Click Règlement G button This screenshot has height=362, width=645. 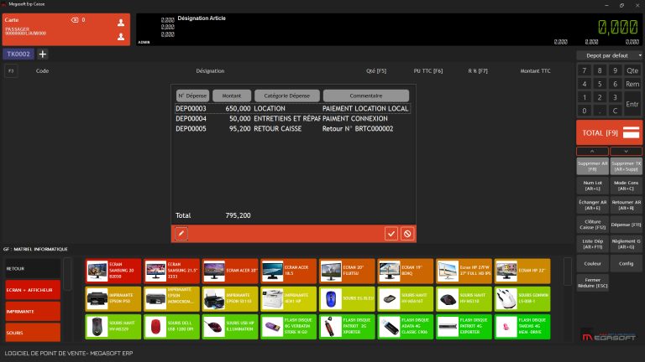(626, 244)
